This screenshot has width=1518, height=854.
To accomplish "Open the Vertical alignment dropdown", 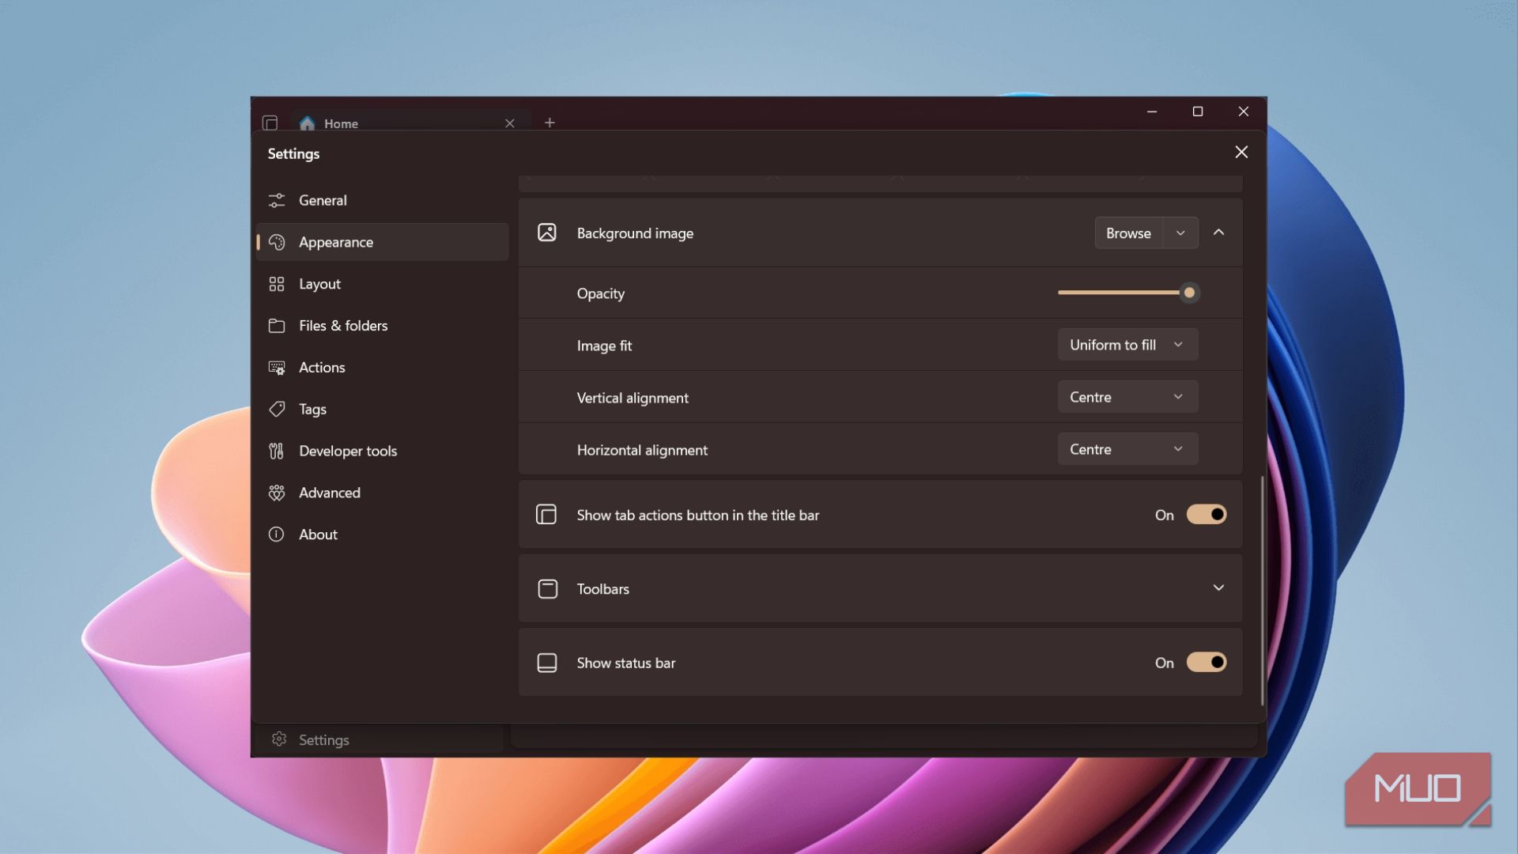I will [1127, 397].
